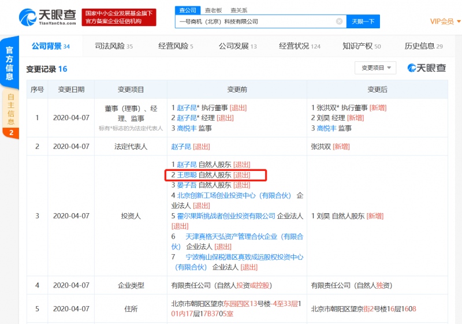This screenshot has height=324, width=462.
Task: Open the VIP会员 dropdown menu
Action: tap(445, 21)
